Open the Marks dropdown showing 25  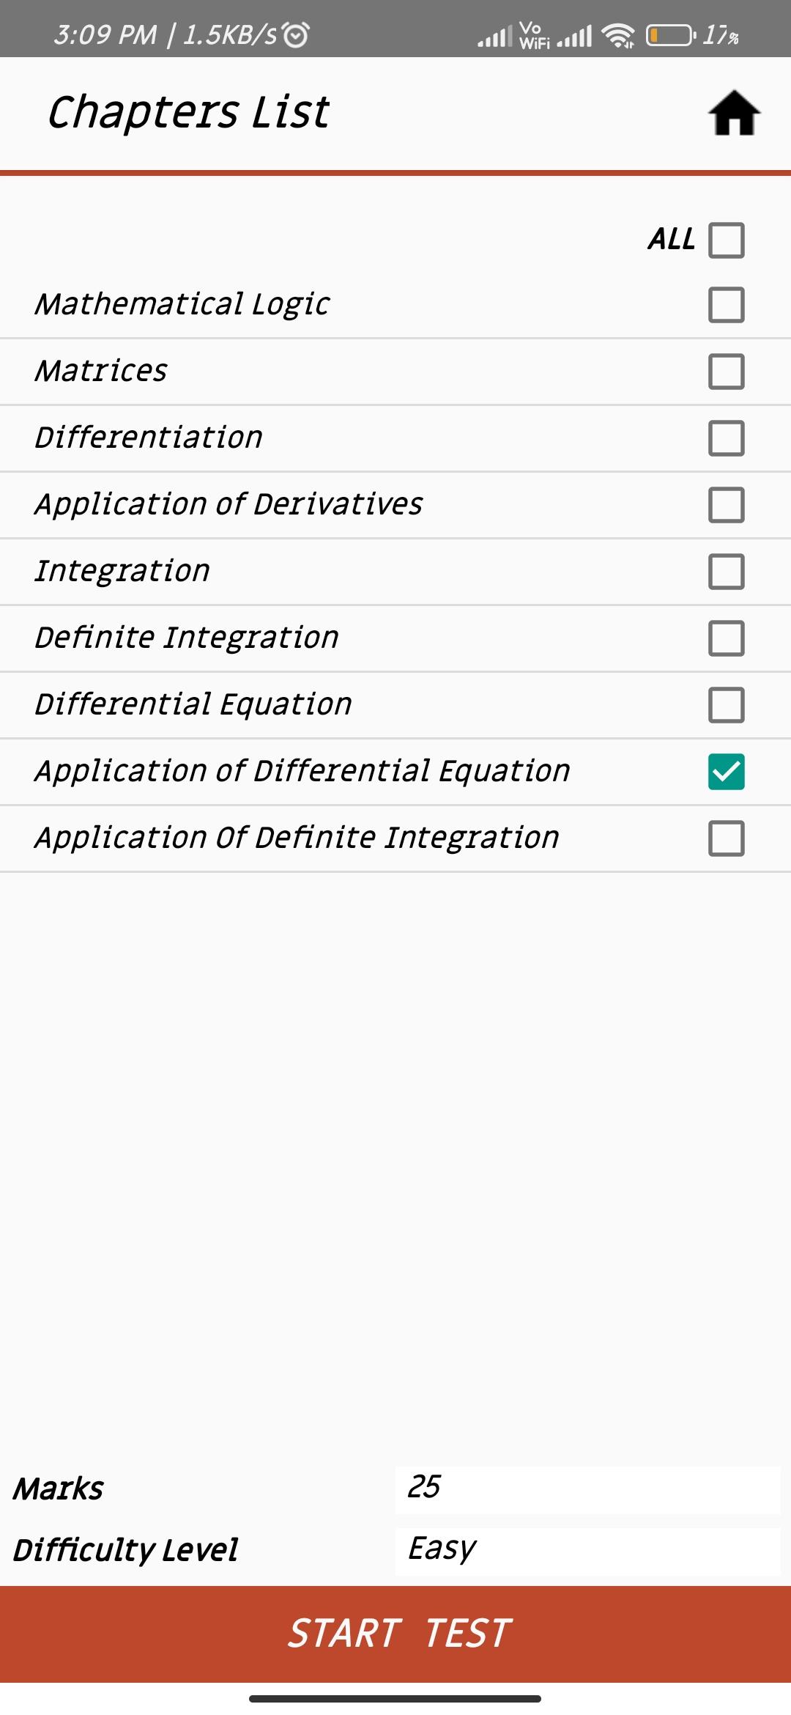click(x=587, y=1490)
